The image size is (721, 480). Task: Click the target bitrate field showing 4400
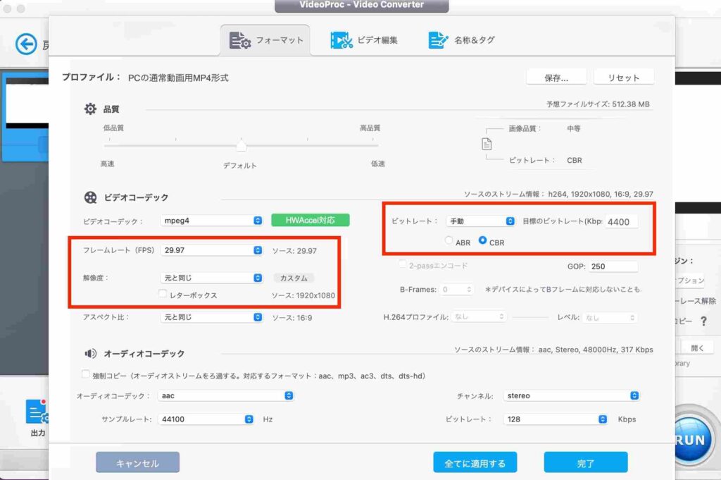pyautogui.click(x=621, y=221)
